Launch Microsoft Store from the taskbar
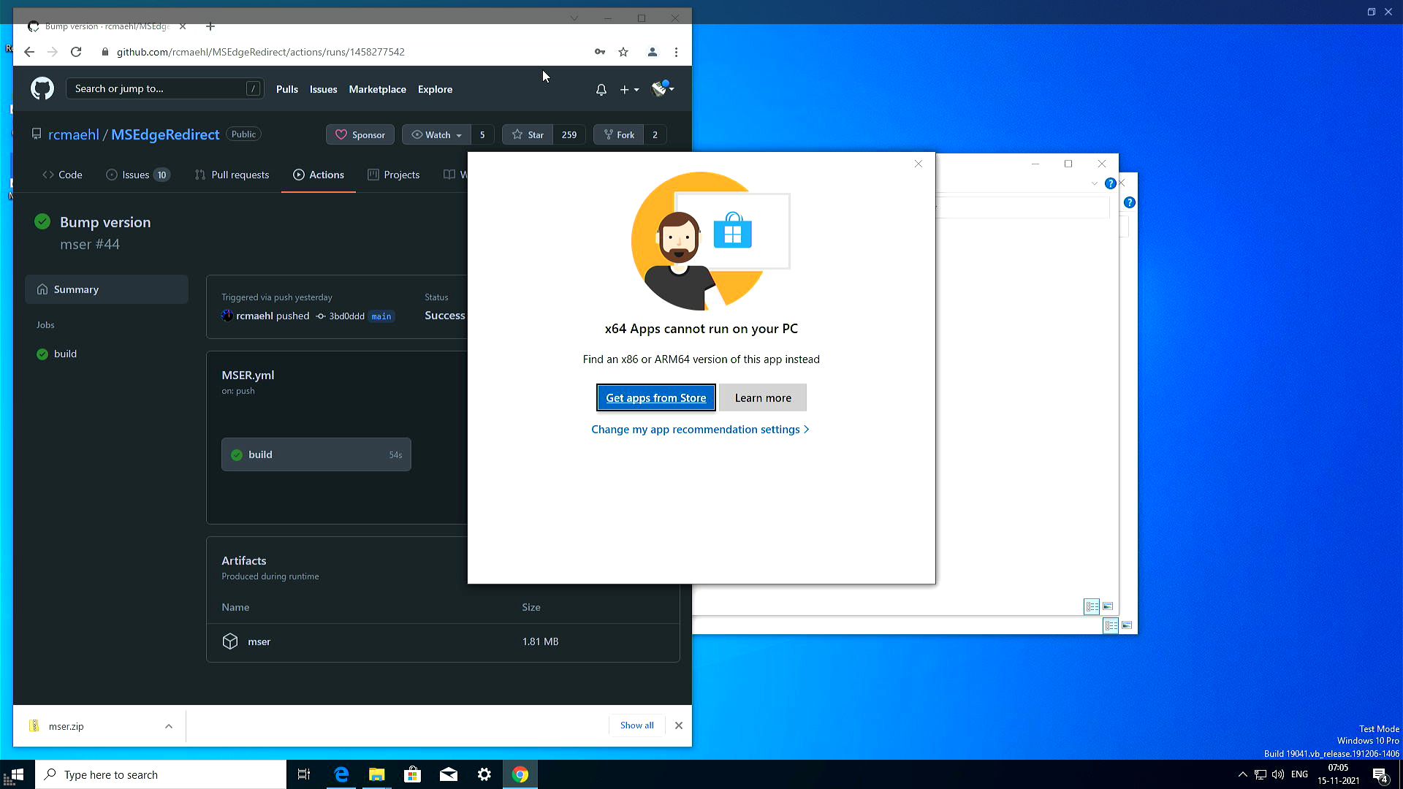 412,774
